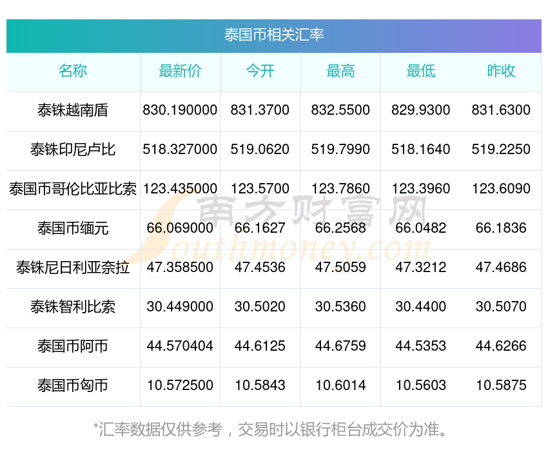548x450 pixels.
Task: Click high value 47.5059
Action: point(340,268)
